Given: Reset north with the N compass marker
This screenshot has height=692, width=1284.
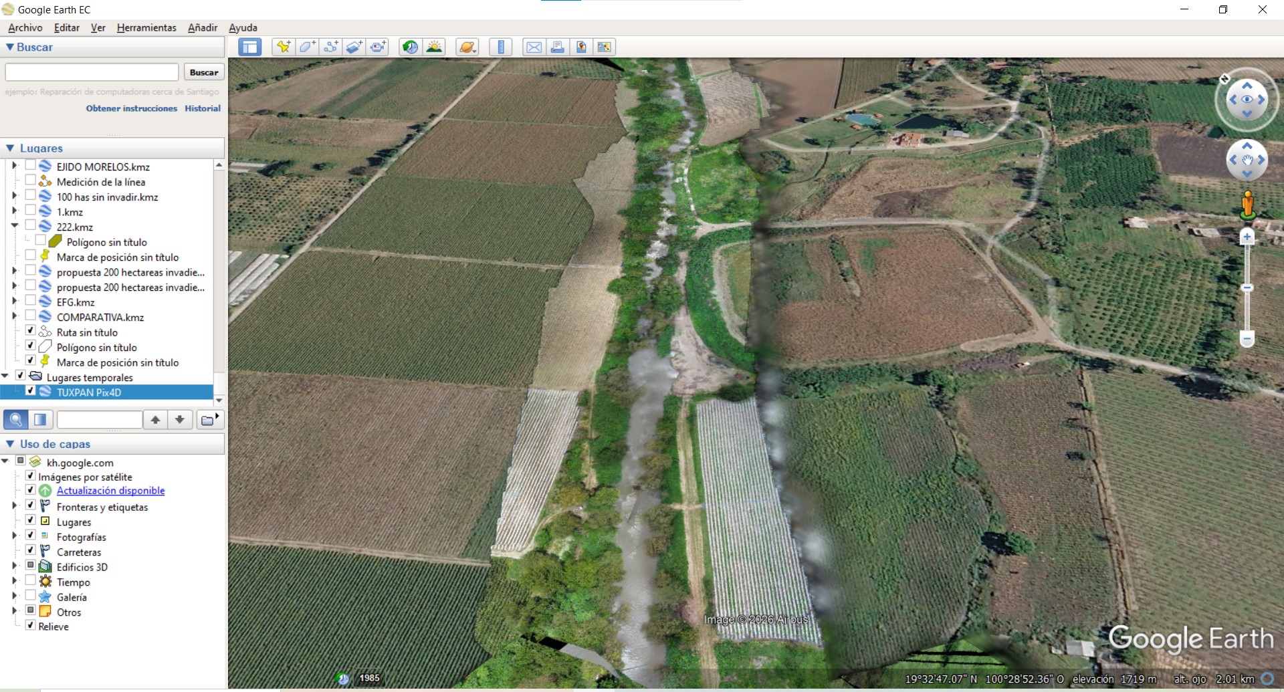Looking at the screenshot, I should [x=1224, y=79].
